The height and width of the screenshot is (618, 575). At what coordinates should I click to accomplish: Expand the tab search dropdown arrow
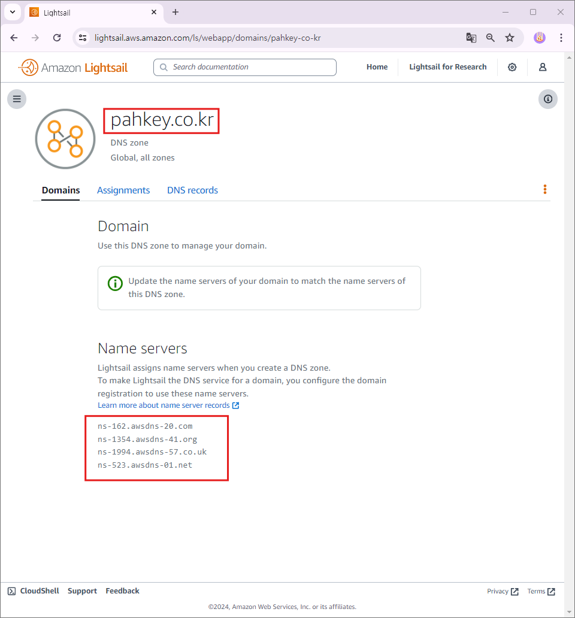coord(13,12)
